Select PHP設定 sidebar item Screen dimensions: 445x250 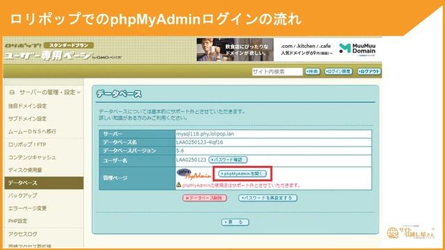[17, 221]
